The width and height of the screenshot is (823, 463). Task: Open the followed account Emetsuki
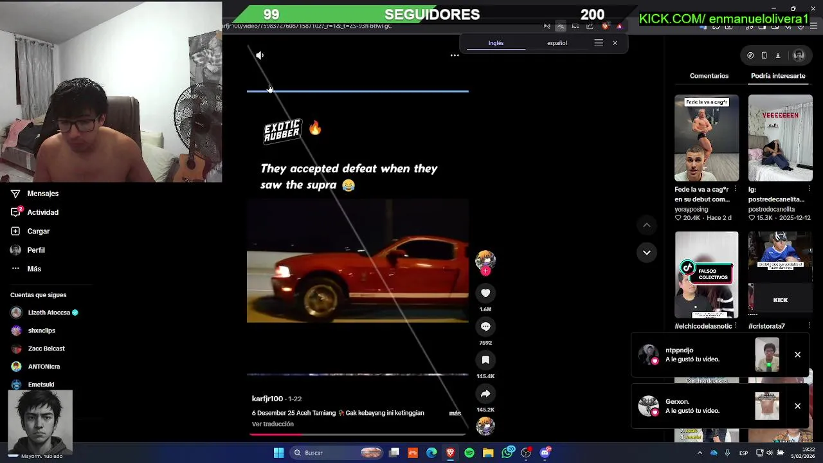(33, 385)
